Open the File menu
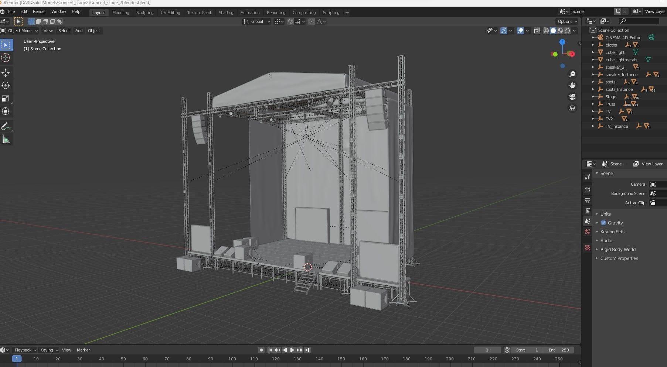The image size is (667, 367). pyautogui.click(x=11, y=11)
